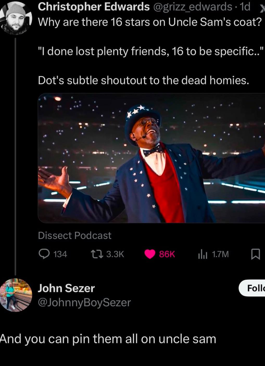Screen dimensions: 265x366
Task: Enlarge the Uncle Sam performance image
Action: (x=152, y=158)
